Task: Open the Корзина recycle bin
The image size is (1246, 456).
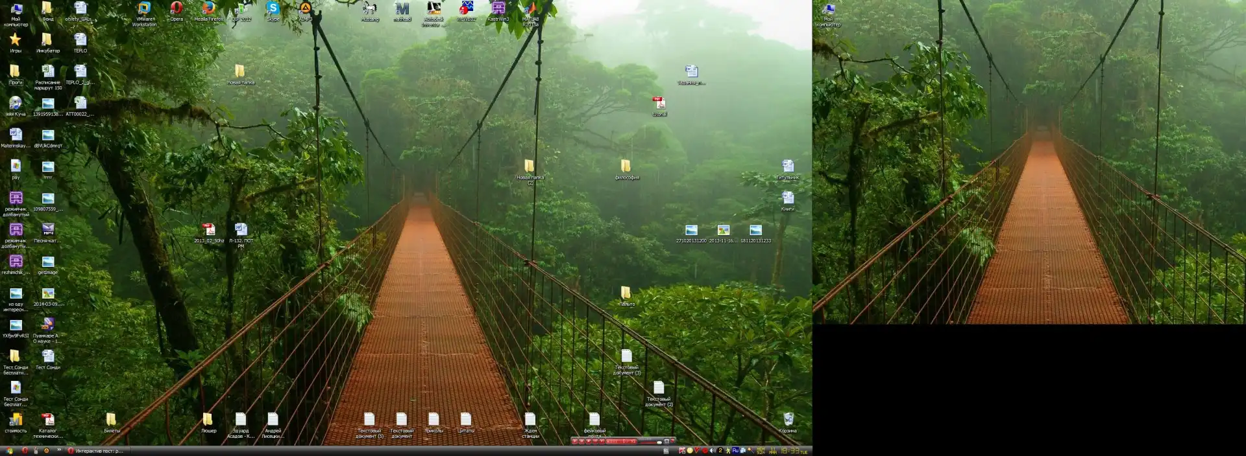Action: point(788,423)
